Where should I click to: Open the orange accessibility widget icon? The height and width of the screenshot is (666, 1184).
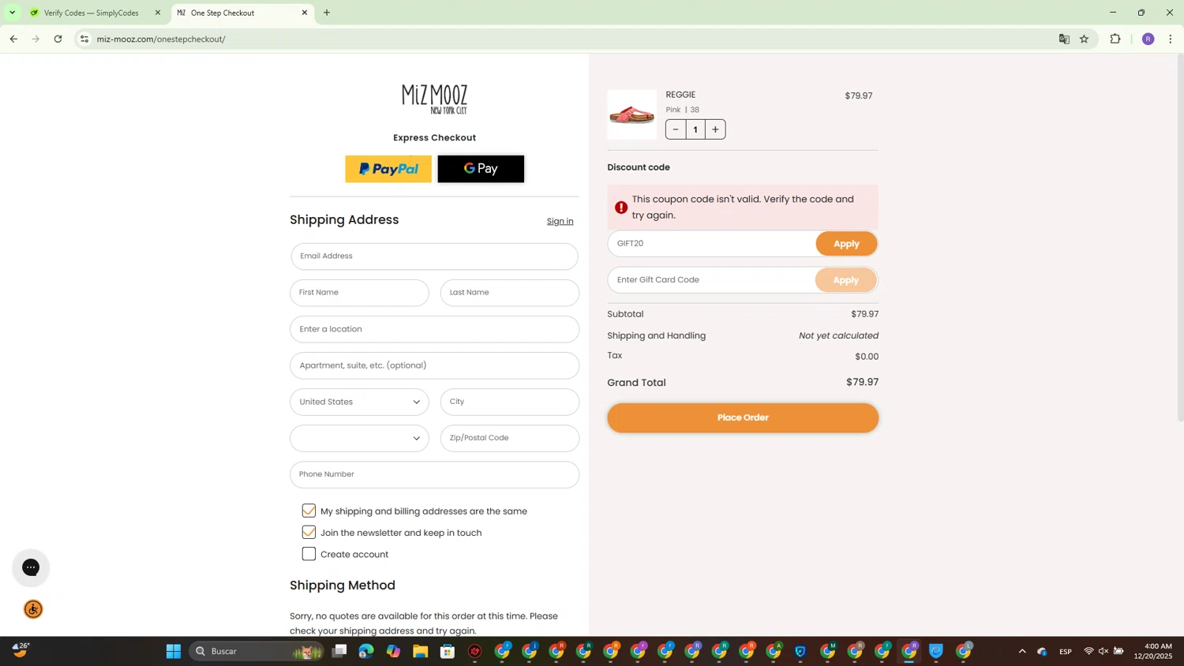(x=33, y=609)
